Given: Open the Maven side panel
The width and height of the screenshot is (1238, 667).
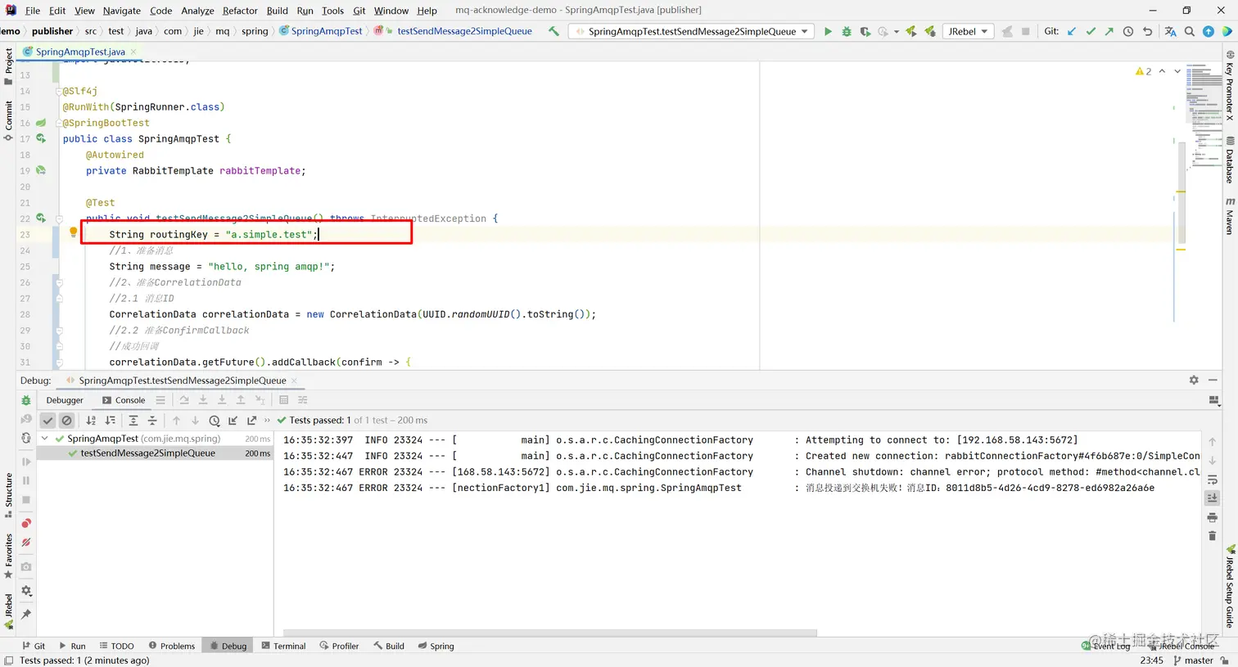Looking at the screenshot, I should pyautogui.click(x=1230, y=216).
